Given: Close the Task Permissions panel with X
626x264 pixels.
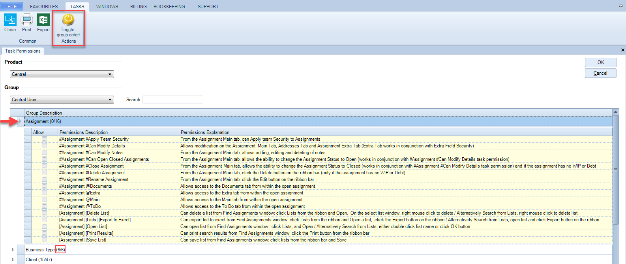Looking at the screenshot, I should pyautogui.click(x=623, y=50).
